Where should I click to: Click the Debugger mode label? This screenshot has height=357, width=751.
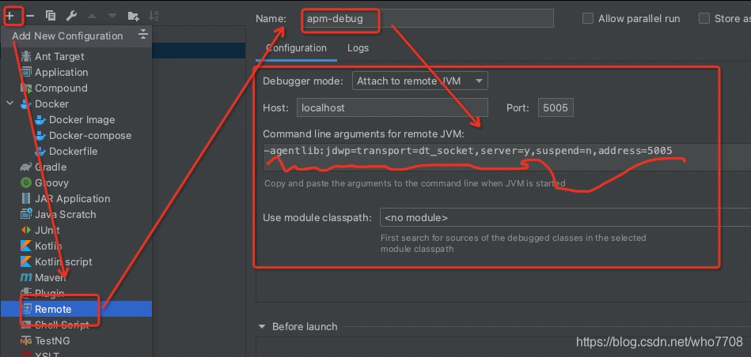tap(303, 81)
